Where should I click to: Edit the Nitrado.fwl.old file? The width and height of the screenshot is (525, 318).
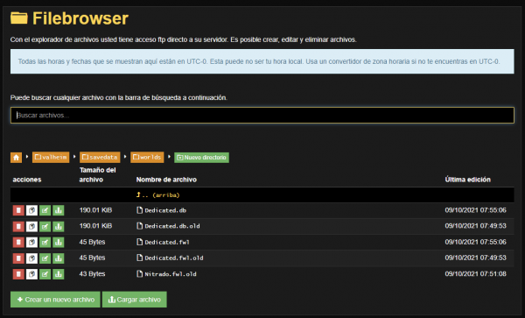tap(45, 274)
